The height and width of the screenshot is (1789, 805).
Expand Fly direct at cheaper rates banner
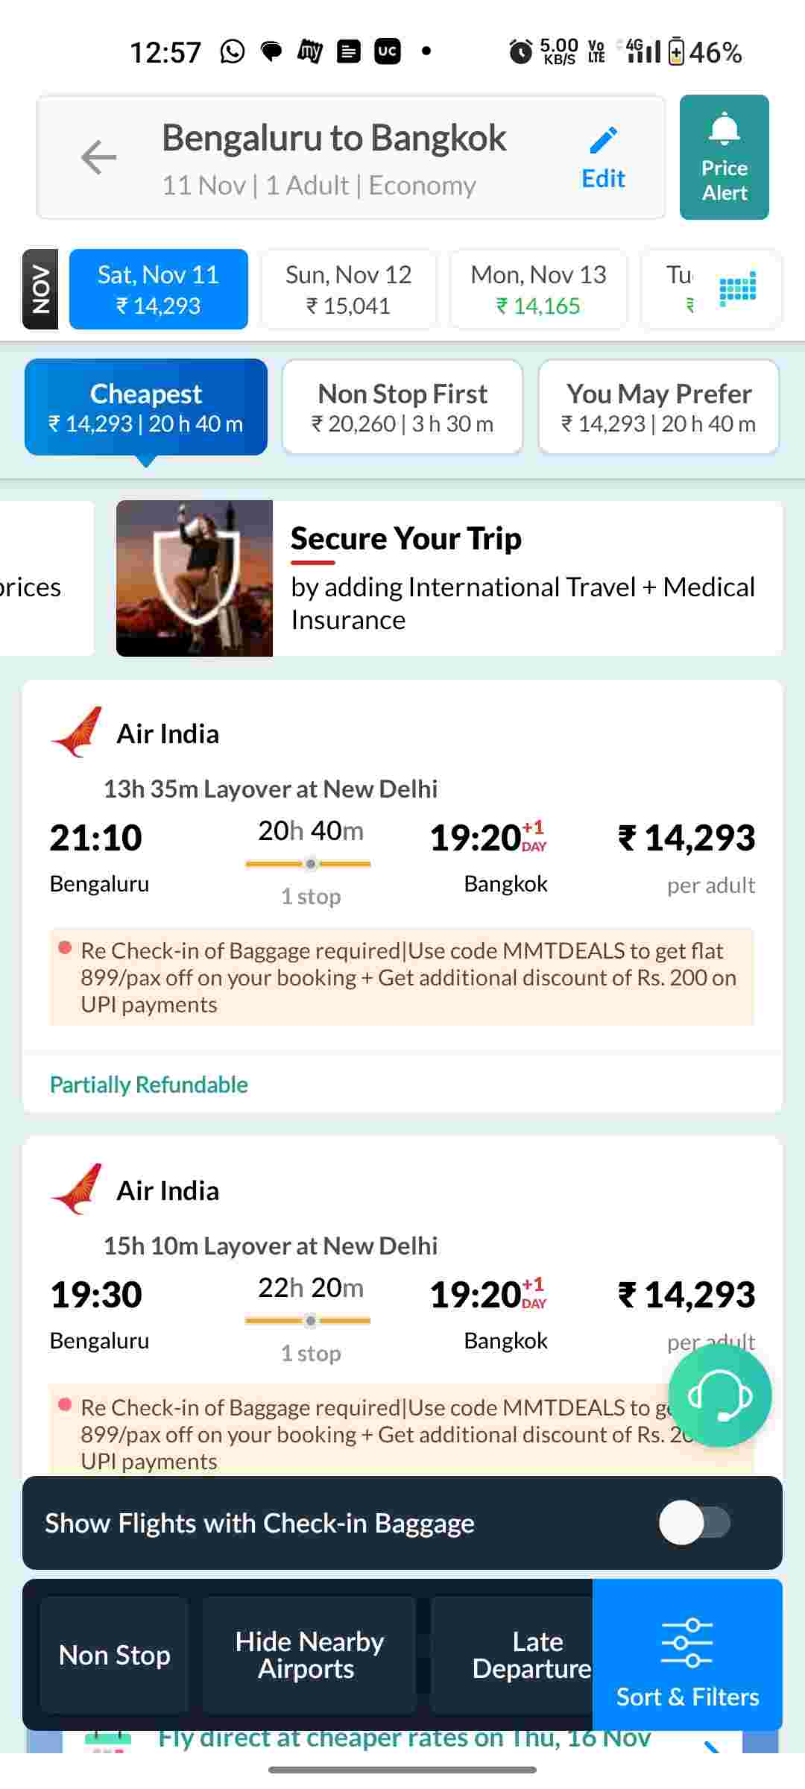(402, 1740)
